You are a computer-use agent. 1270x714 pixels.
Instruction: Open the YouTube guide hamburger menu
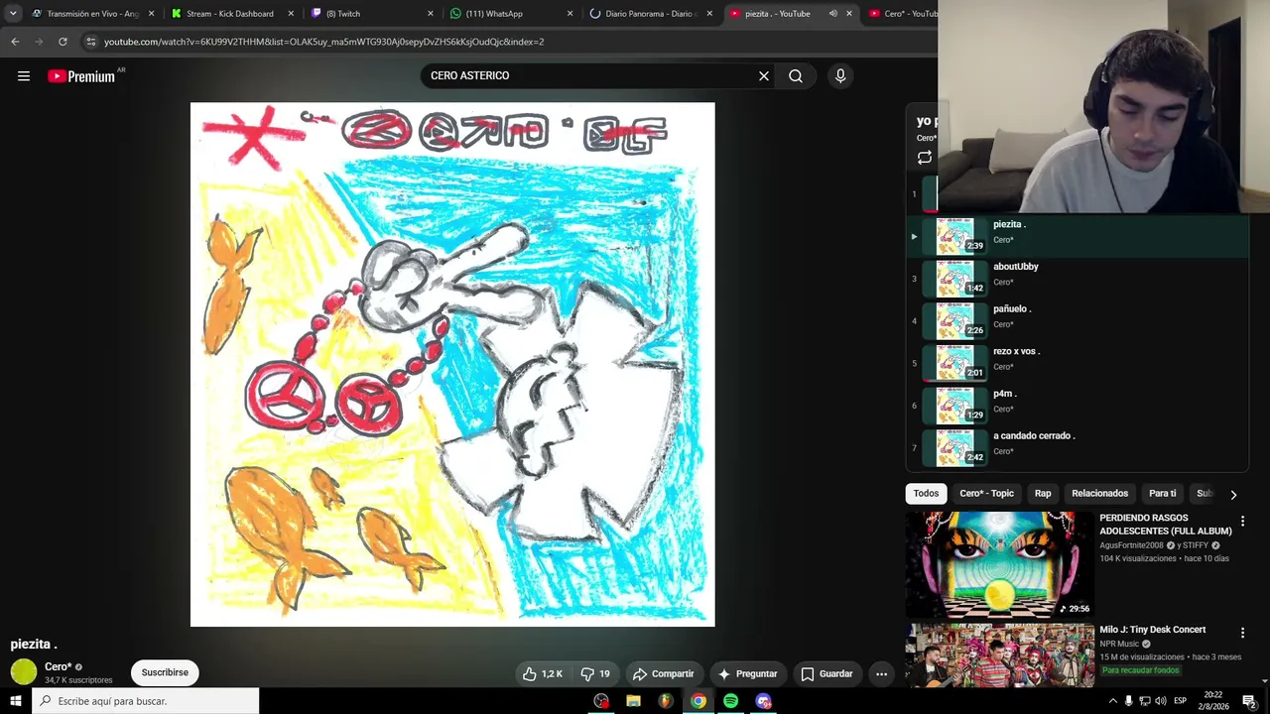click(24, 76)
